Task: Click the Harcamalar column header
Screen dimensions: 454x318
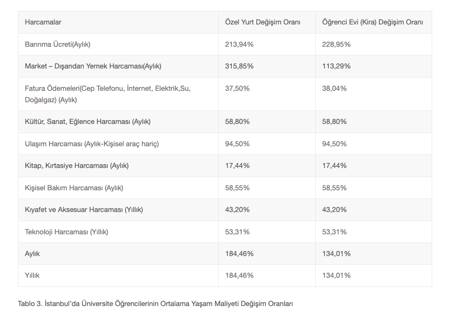Action: (x=43, y=22)
